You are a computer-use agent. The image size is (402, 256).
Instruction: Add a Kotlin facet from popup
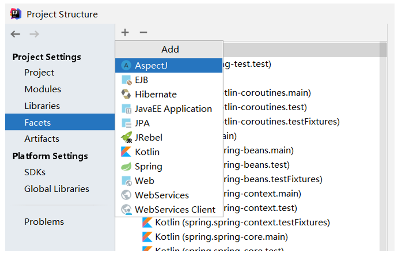click(x=147, y=152)
